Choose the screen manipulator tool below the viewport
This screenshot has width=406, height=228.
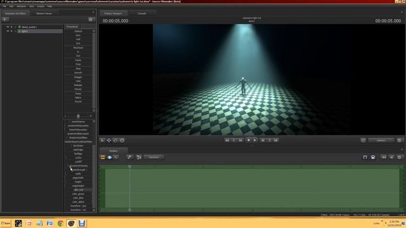[122, 141]
